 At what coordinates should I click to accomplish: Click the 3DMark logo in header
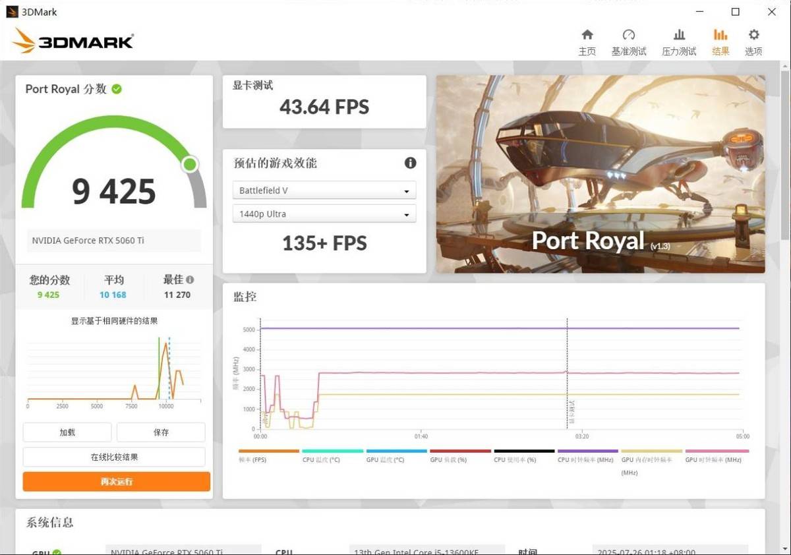tap(73, 41)
